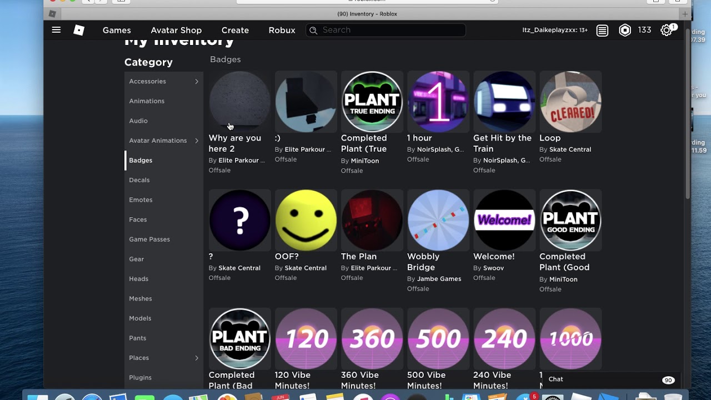The height and width of the screenshot is (400, 711).
Task: Click the Swoov creator link
Action: (494, 268)
